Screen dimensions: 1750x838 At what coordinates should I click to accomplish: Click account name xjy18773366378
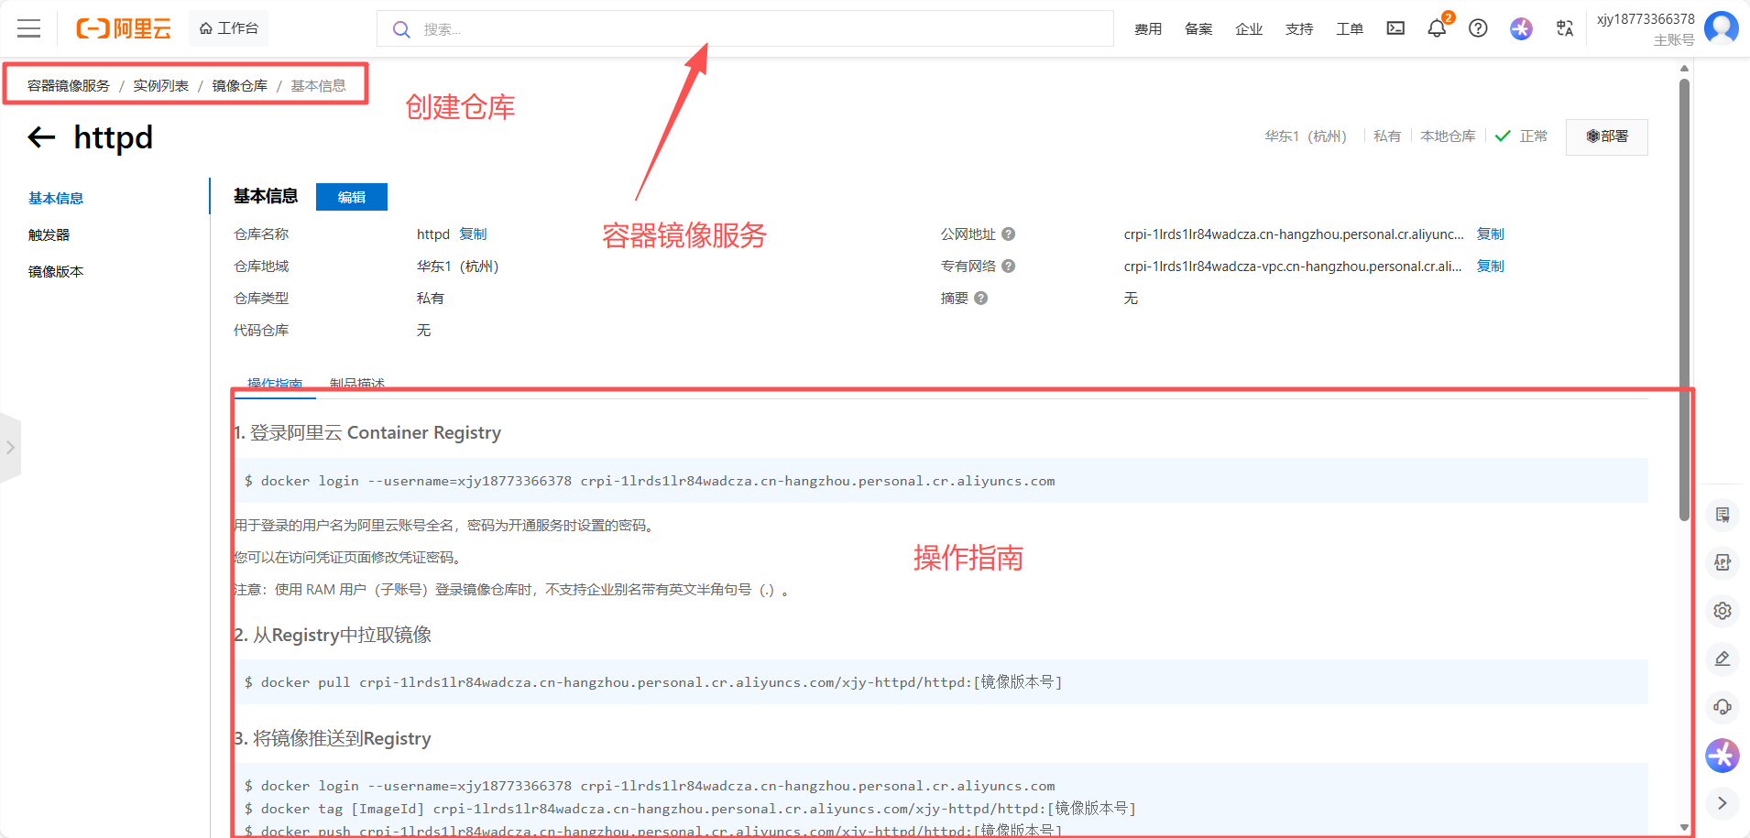(1646, 19)
